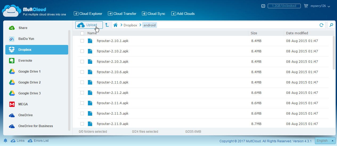Screen dimensions: 337x146
Task: Sort files by Date modified column
Action: (x=297, y=33)
